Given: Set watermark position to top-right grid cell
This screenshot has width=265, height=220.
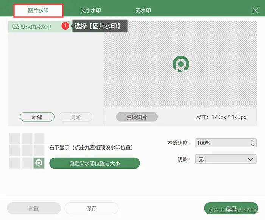Looking at the screenshot, I should pyautogui.click(x=39, y=139).
